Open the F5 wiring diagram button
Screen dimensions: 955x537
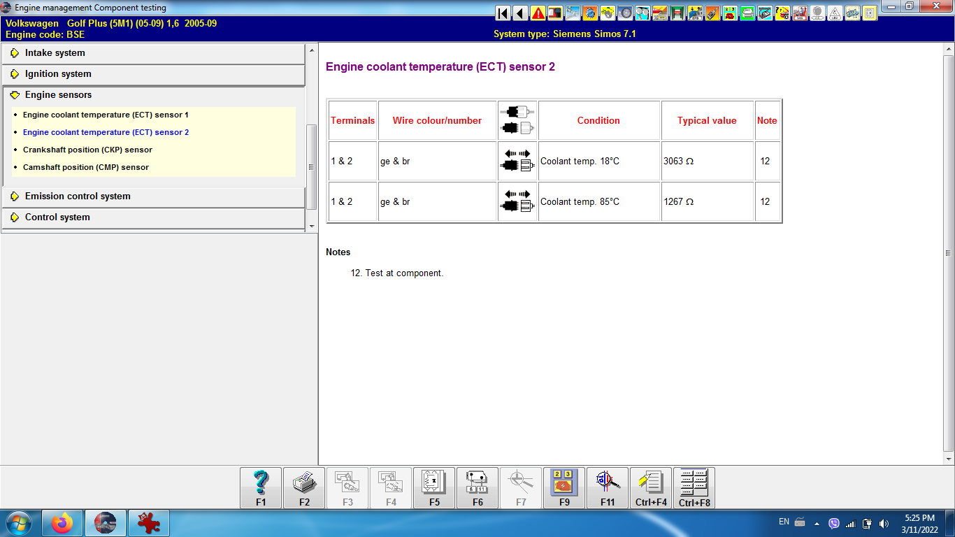[x=434, y=487]
